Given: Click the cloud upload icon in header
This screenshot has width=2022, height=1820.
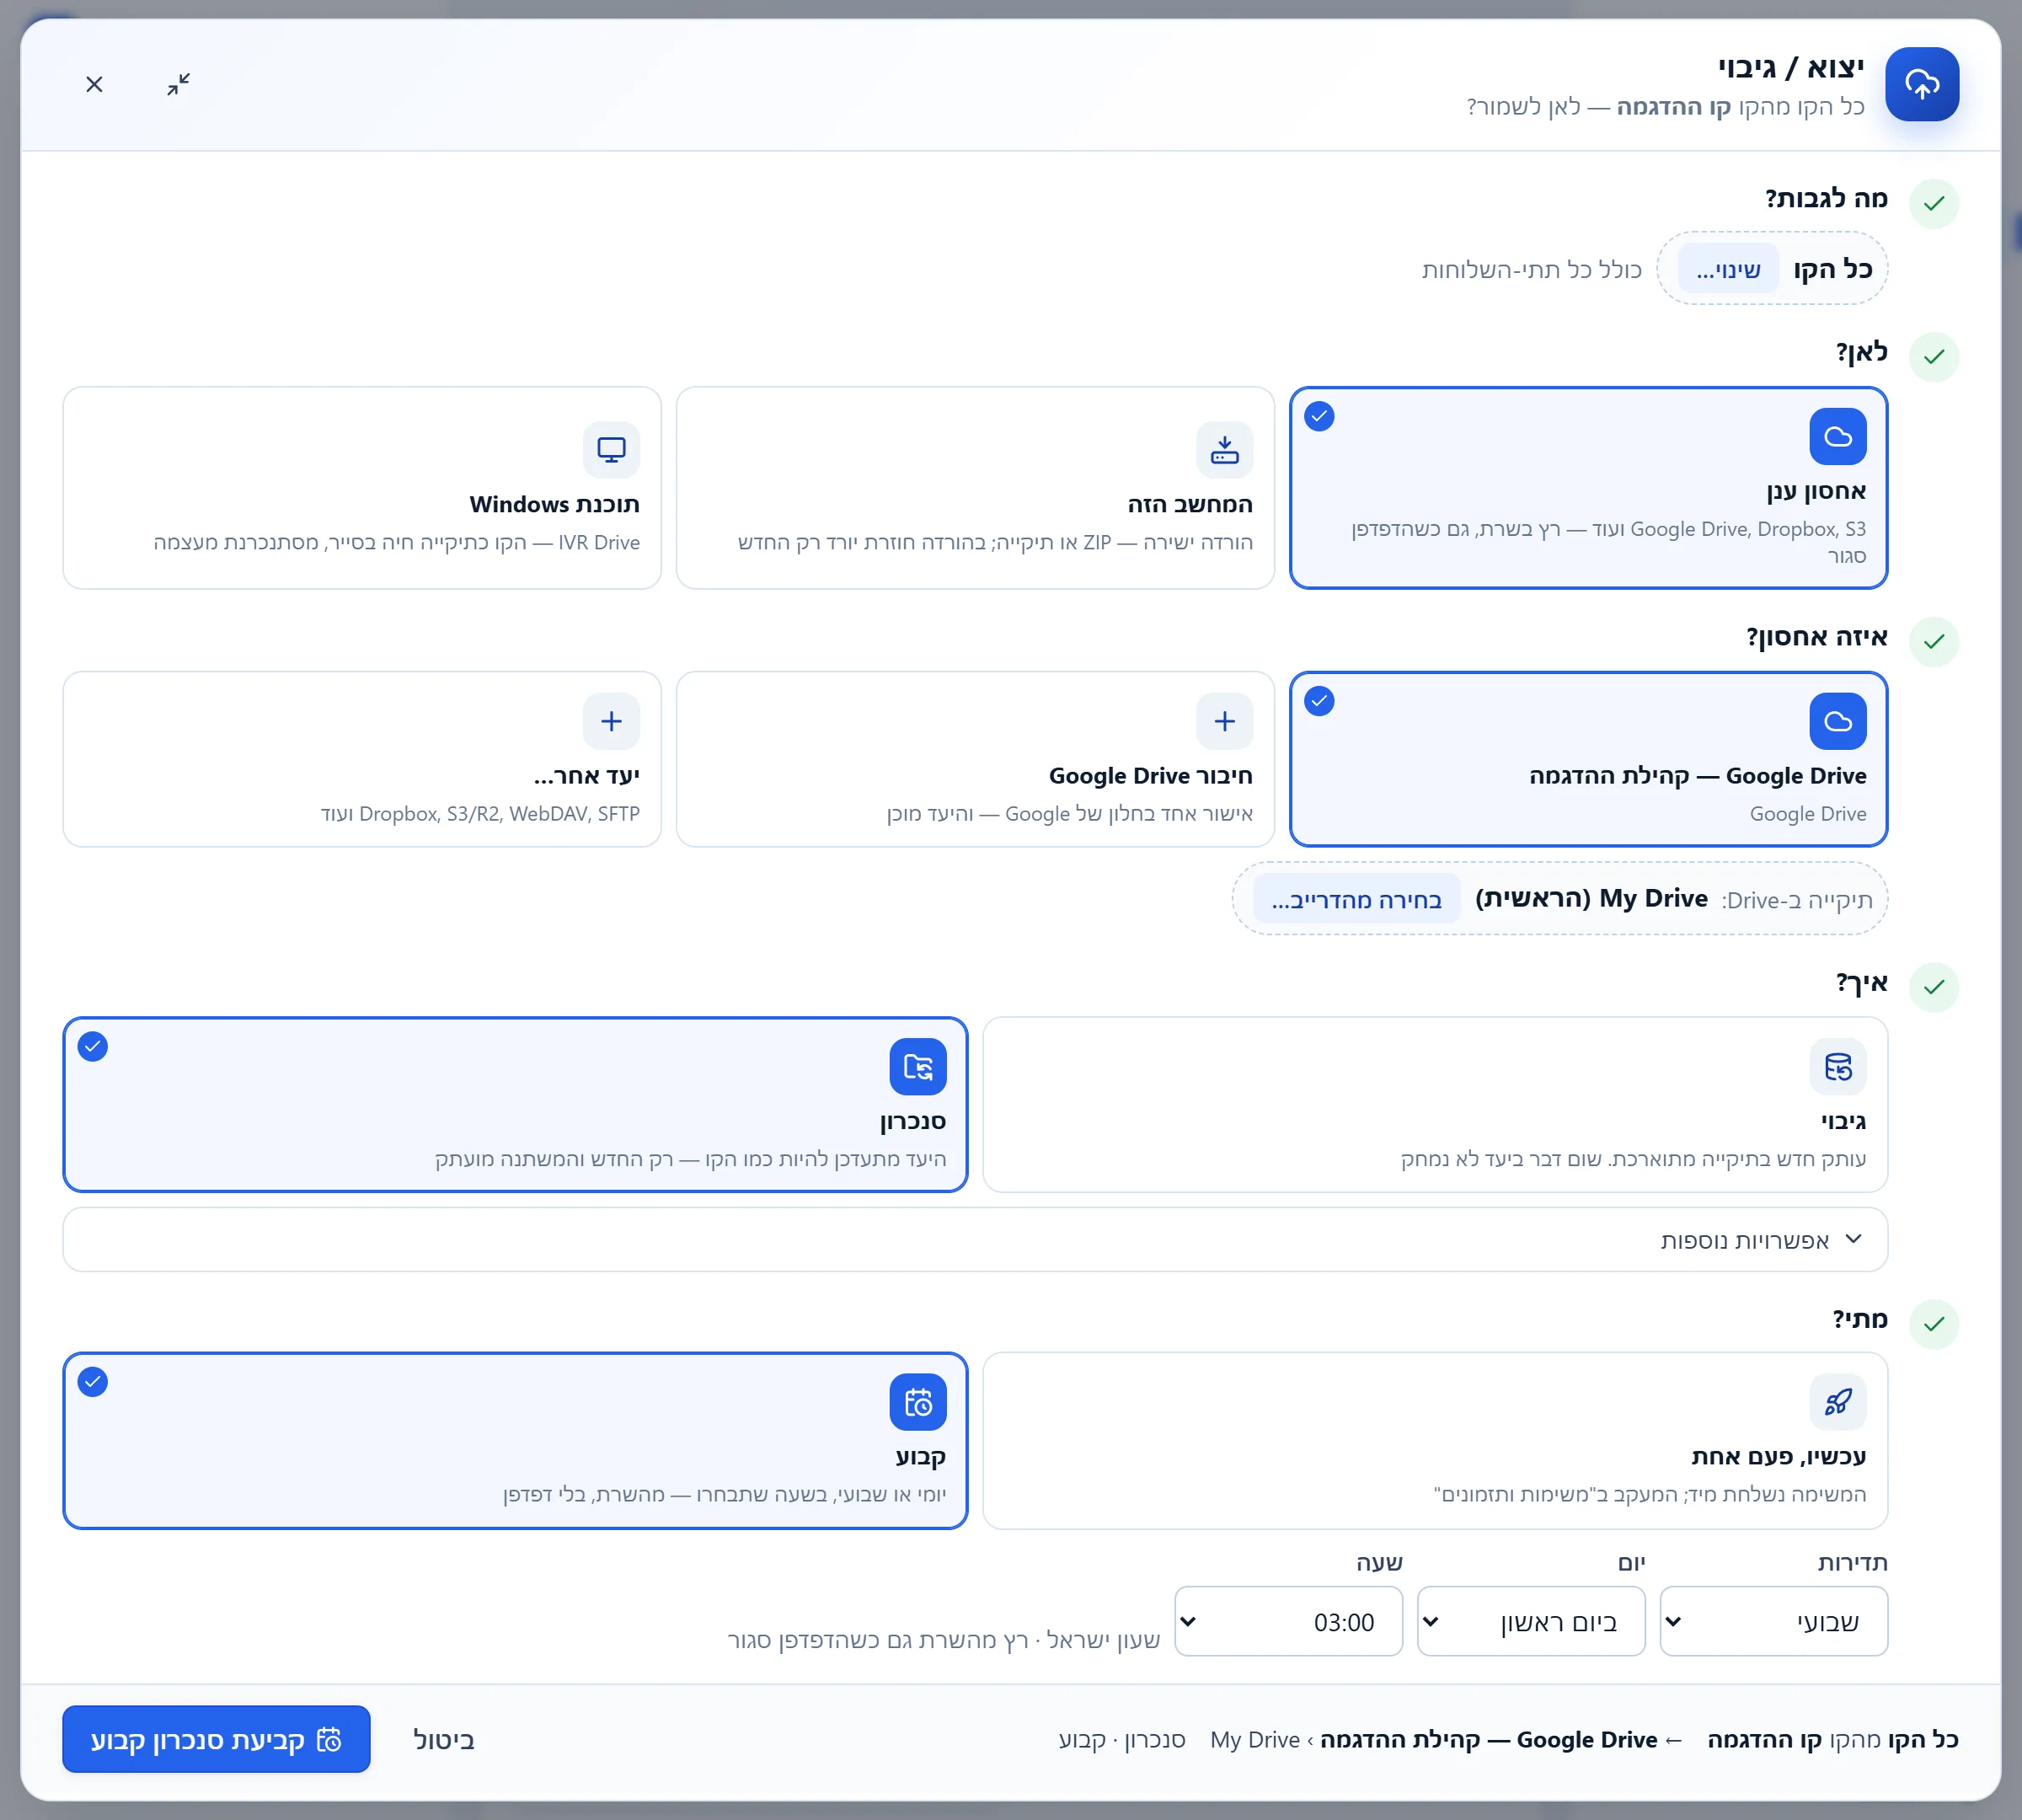Looking at the screenshot, I should click(1921, 84).
